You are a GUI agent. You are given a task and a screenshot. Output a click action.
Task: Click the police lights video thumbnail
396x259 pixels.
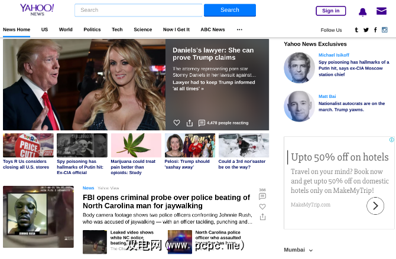(x=180, y=242)
